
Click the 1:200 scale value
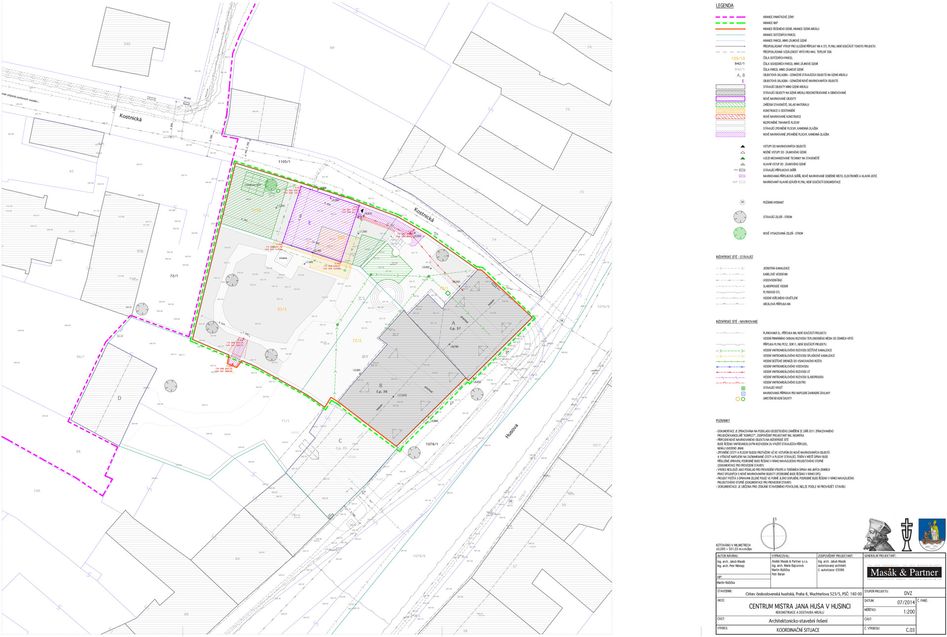pos(909,611)
